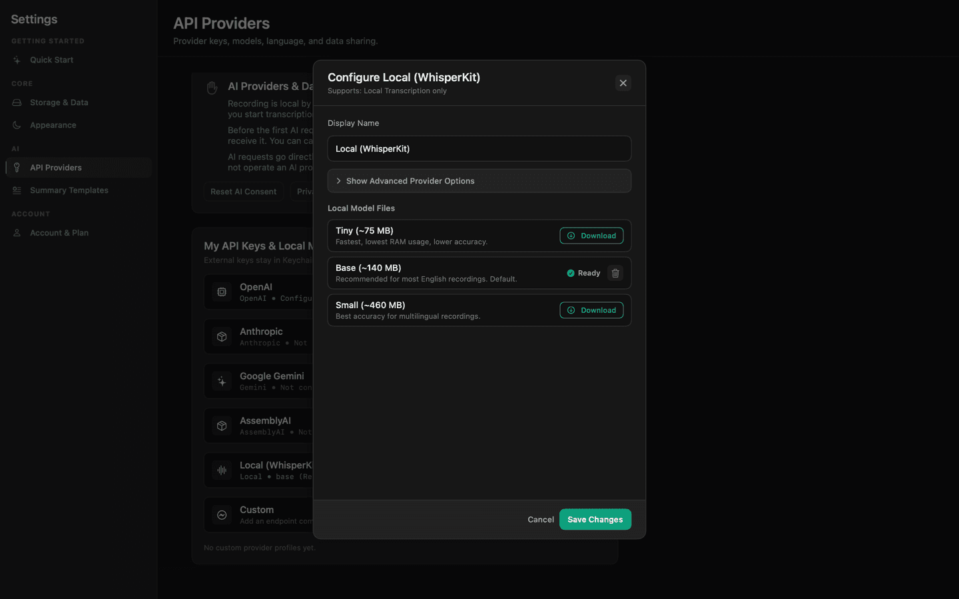Click the Google Gemini sparkle icon

[222, 381]
